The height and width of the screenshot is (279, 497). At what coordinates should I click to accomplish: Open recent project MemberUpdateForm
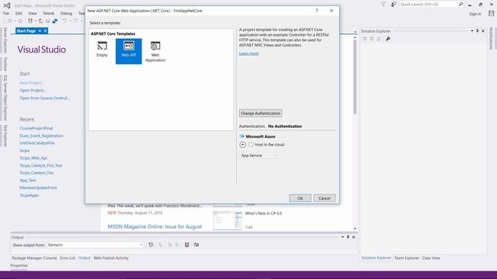tap(38, 188)
